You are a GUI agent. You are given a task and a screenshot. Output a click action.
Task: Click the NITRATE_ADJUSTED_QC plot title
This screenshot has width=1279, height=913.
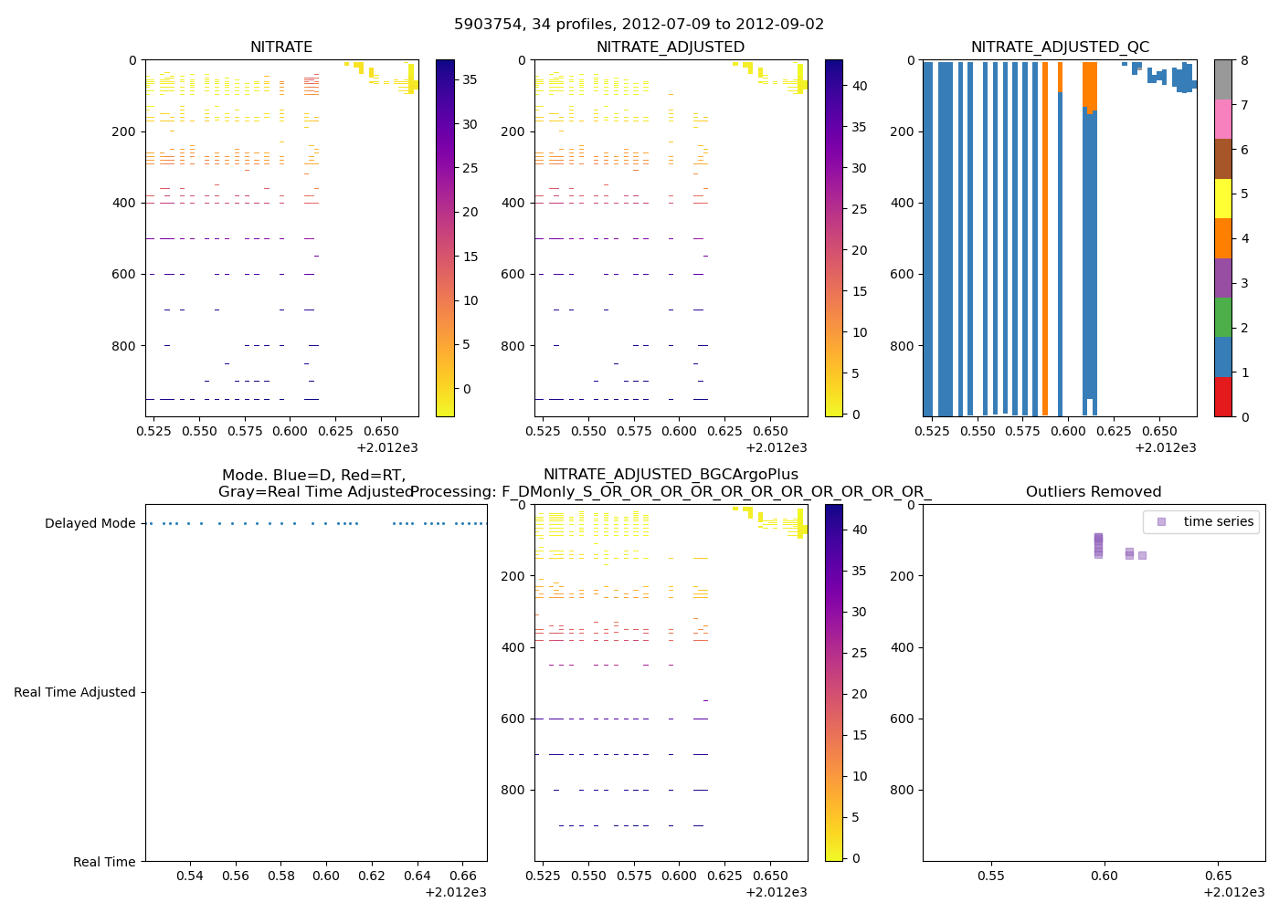click(x=1060, y=47)
